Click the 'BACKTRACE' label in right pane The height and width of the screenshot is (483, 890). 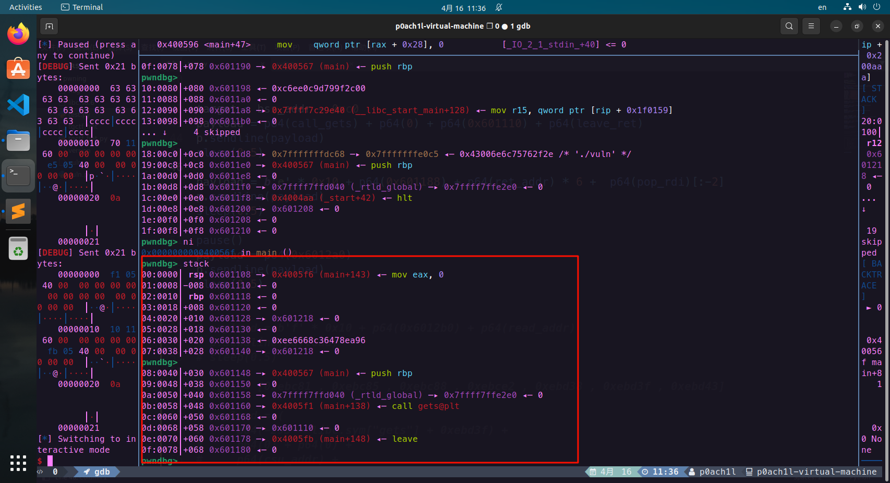[x=872, y=274]
